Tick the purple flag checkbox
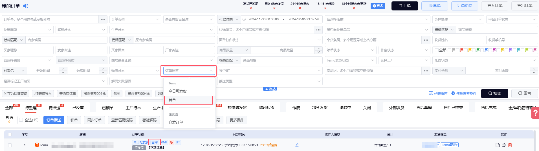This screenshot has width=539, height=151. click(506, 50)
